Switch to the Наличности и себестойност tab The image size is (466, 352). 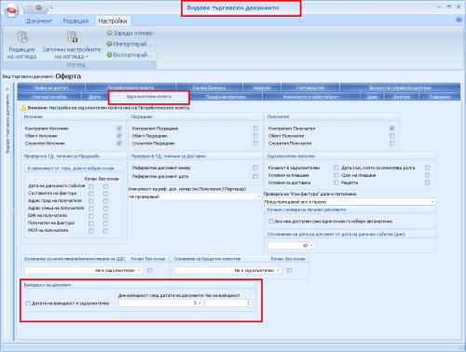point(311,97)
